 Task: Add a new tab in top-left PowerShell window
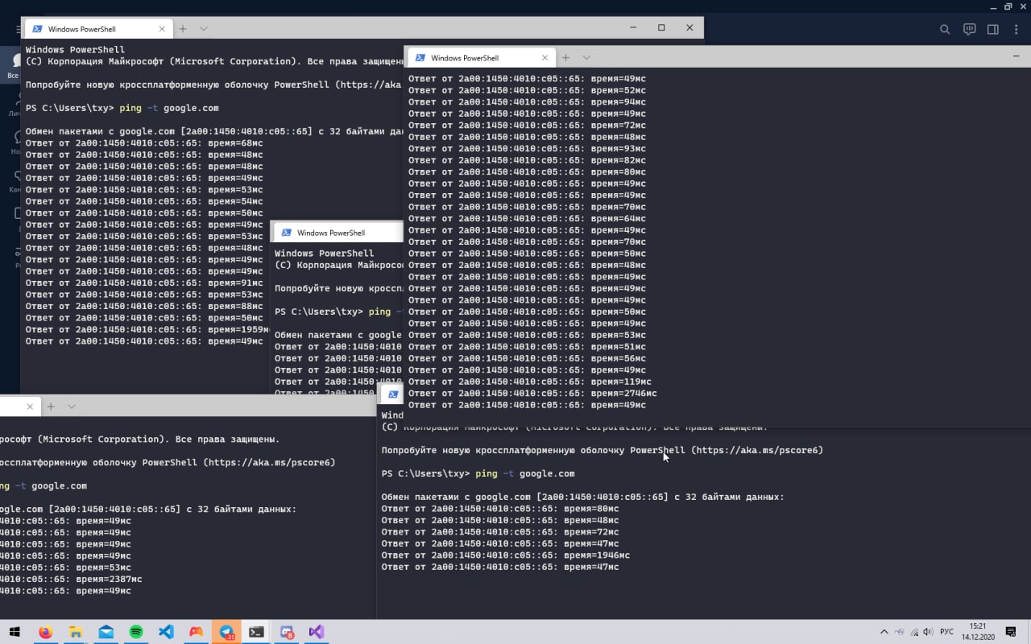pyautogui.click(x=183, y=29)
